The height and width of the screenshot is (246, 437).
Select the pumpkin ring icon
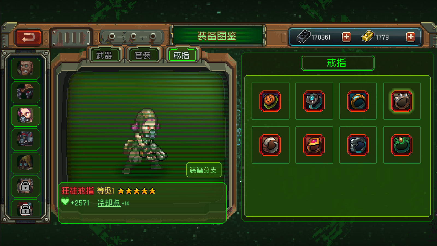pos(270,101)
